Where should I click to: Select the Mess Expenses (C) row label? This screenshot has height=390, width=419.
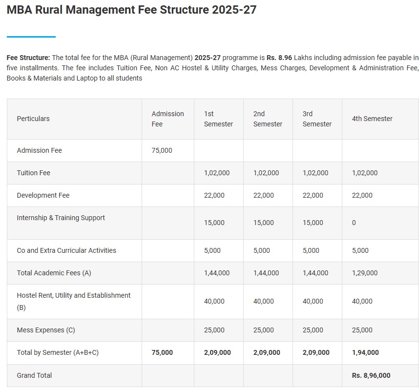46,330
